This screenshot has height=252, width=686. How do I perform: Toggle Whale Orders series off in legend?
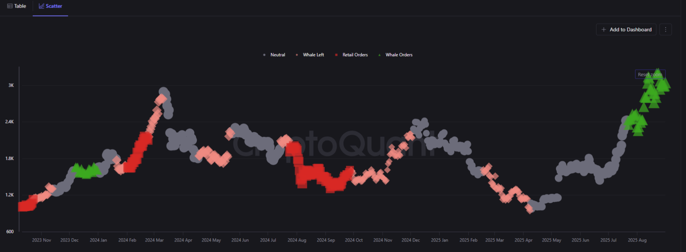click(x=399, y=55)
